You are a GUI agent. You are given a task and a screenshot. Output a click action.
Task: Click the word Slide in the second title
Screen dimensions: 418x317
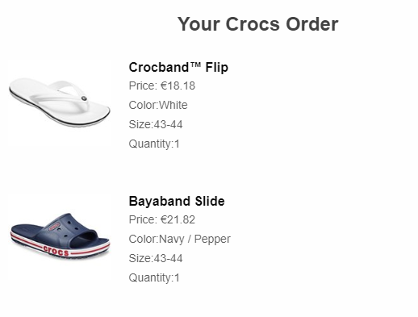tap(210, 201)
